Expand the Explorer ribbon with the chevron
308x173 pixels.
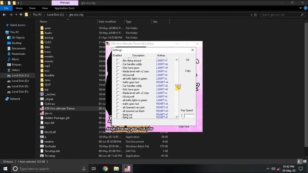[300, 8]
